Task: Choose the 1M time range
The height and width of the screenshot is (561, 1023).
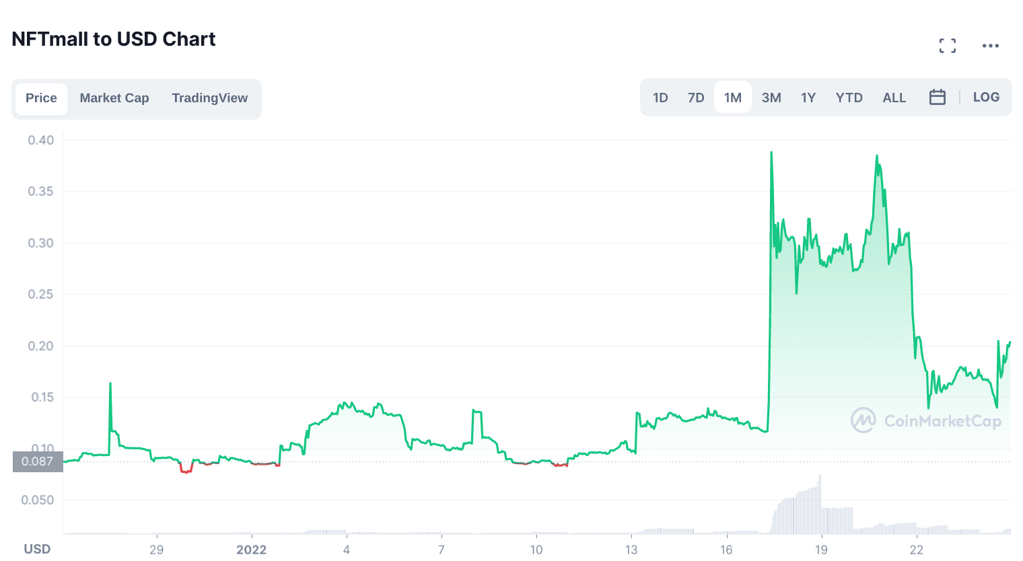Action: (732, 98)
